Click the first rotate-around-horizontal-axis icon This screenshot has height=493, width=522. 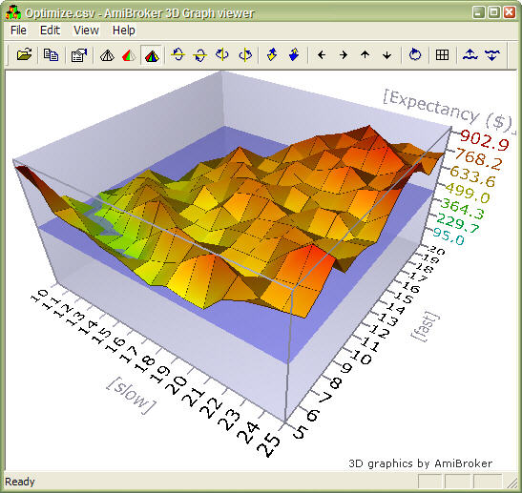[178, 54]
